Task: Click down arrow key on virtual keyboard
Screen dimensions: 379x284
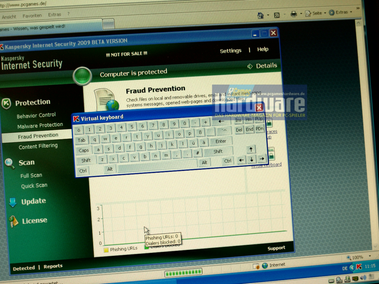Action: coord(251,160)
